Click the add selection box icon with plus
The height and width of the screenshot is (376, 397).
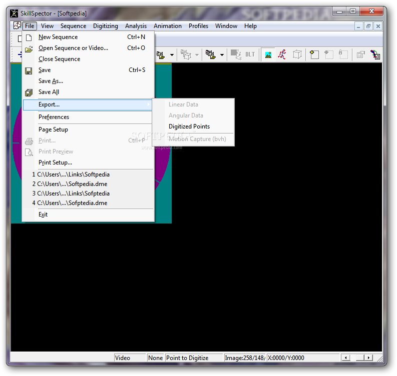pos(314,54)
